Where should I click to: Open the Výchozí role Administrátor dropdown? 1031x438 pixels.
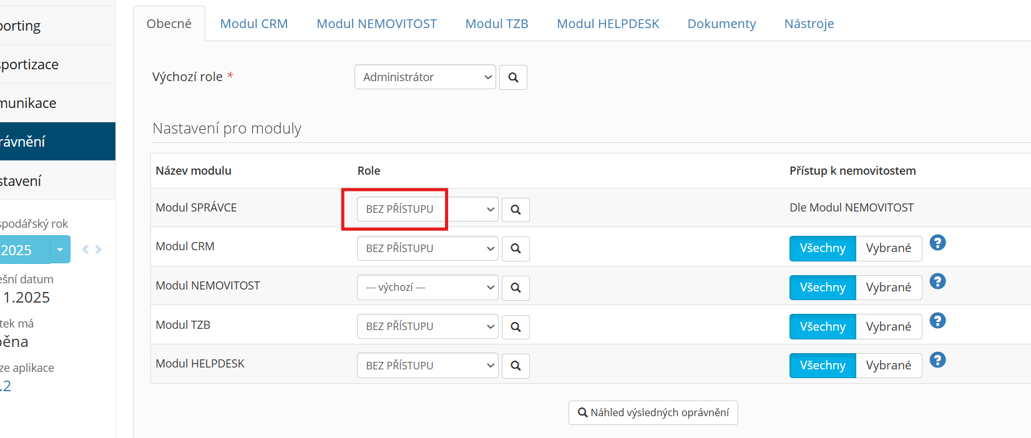(425, 77)
